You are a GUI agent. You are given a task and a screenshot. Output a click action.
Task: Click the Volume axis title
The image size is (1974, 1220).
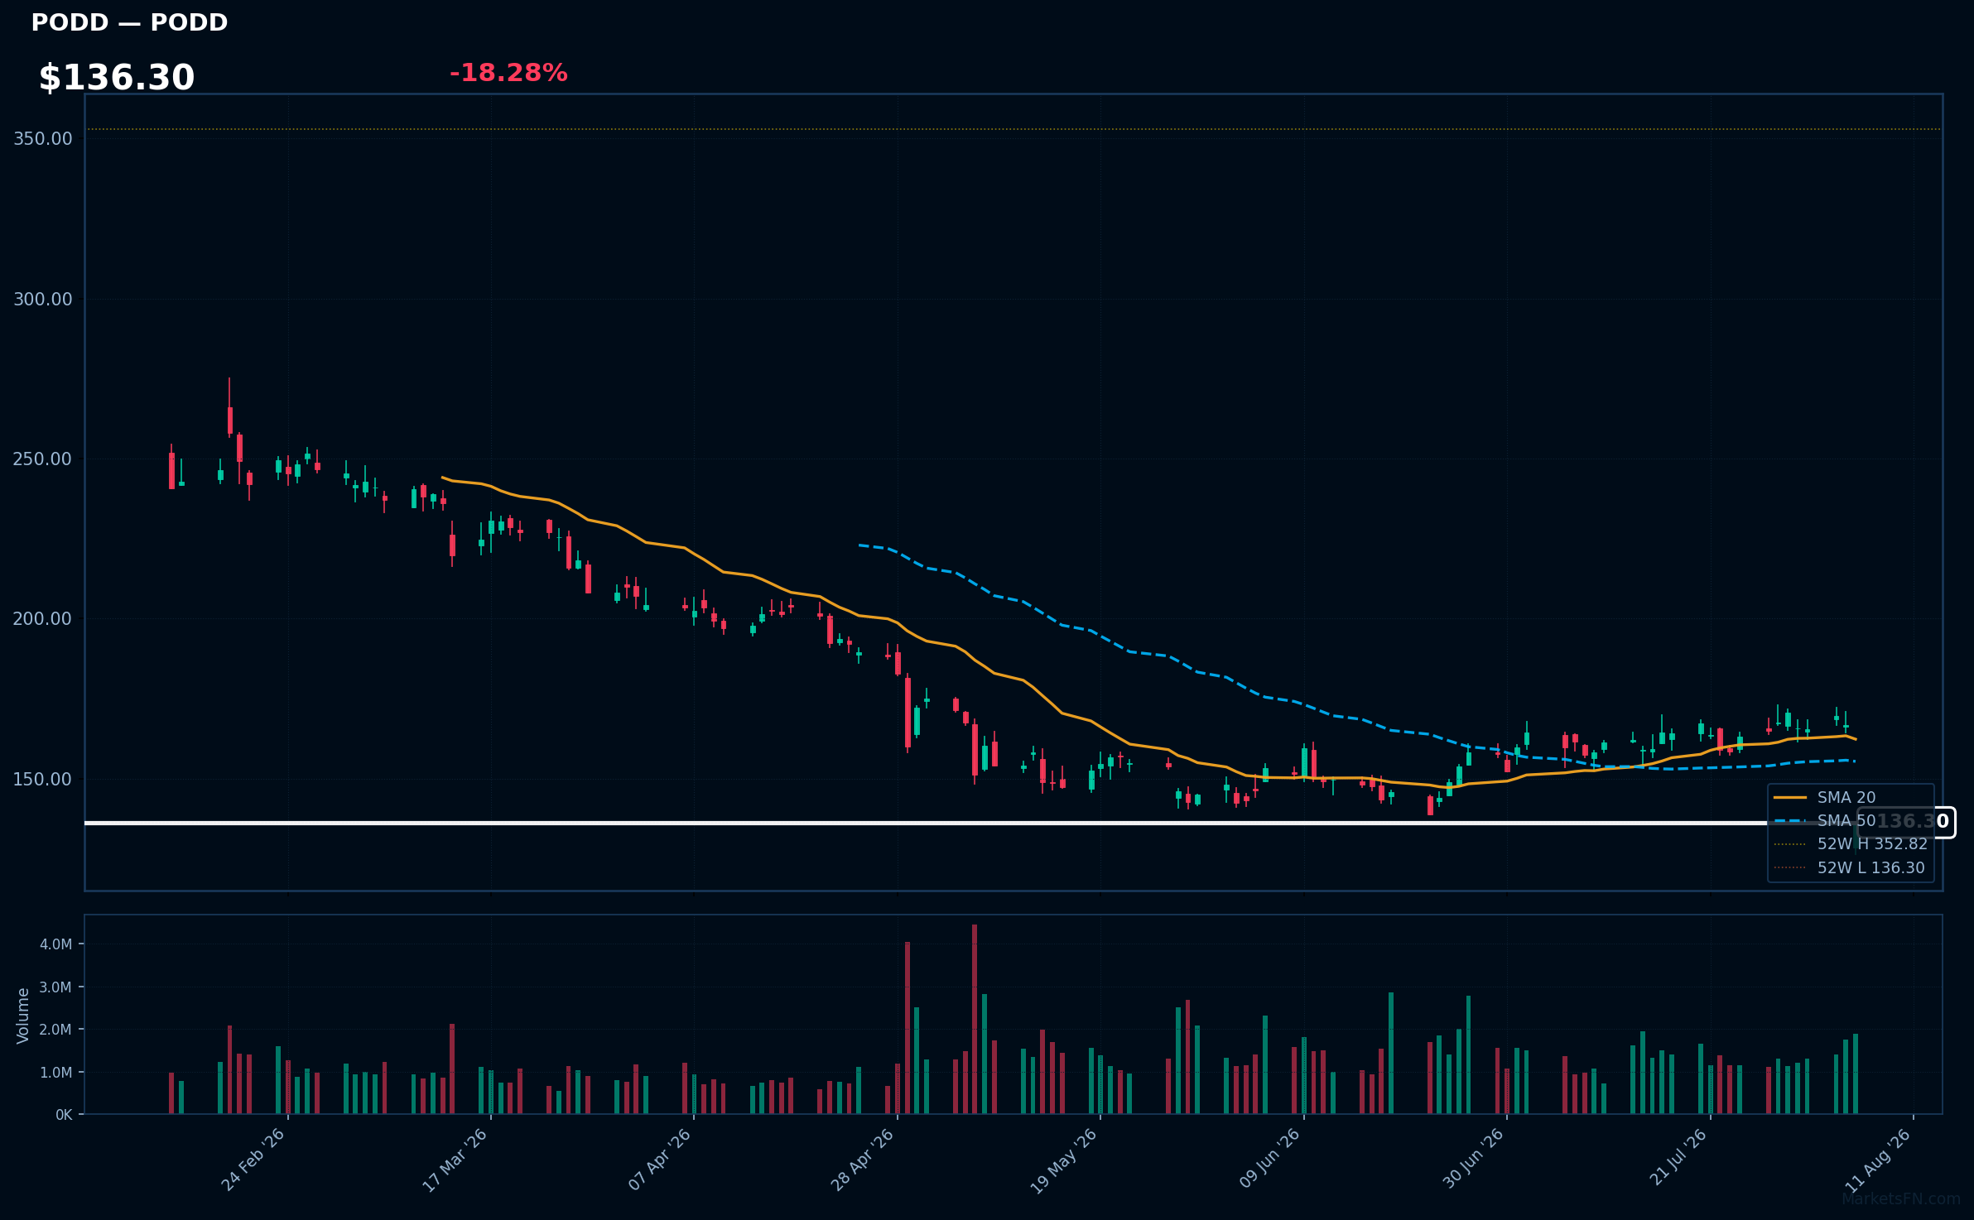pyautogui.click(x=23, y=1016)
